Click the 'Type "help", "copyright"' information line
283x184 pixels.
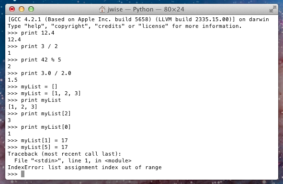[x=125, y=26]
